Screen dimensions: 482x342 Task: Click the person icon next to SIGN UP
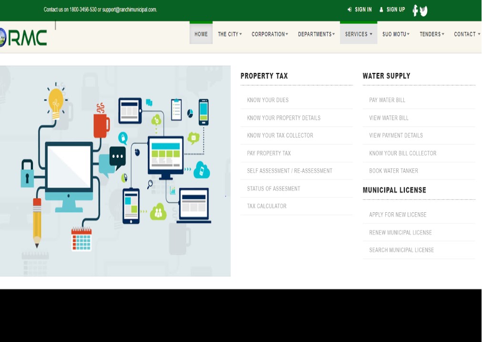click(381, 9)
